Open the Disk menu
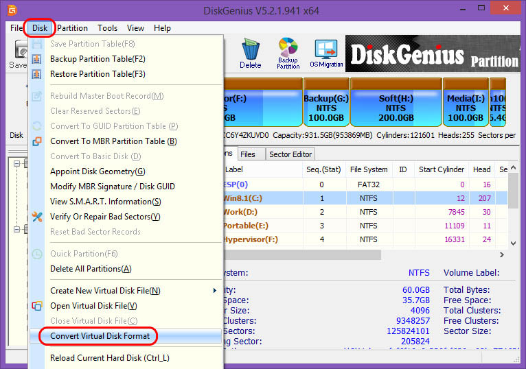 [x=40, y=28]
